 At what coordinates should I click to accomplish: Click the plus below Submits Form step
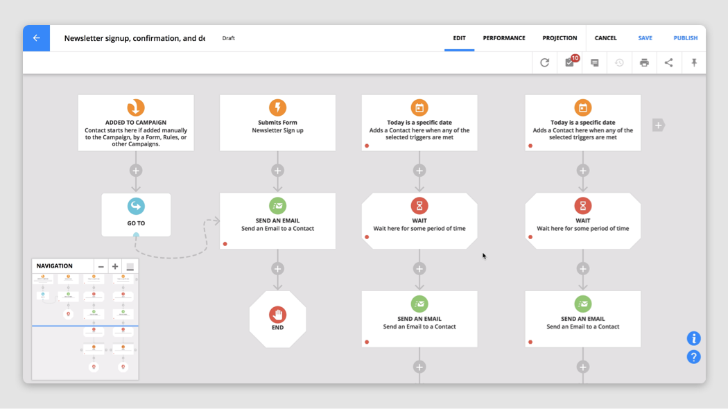coord(277,170)
